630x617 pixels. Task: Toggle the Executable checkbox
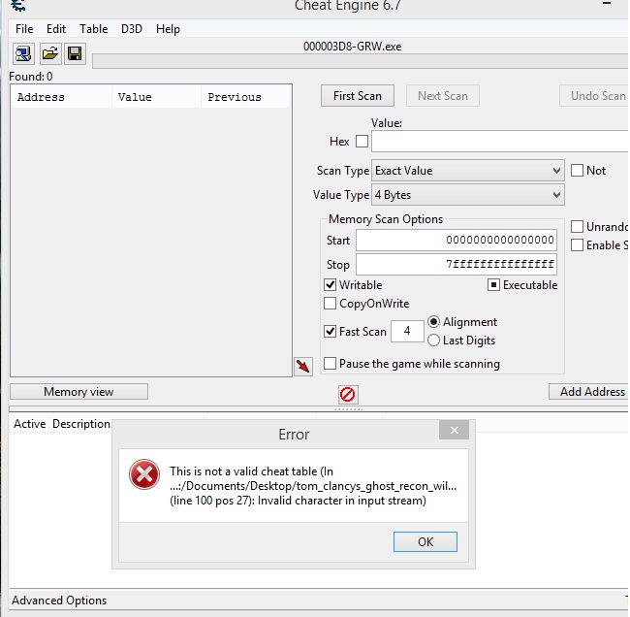(493, 285)
